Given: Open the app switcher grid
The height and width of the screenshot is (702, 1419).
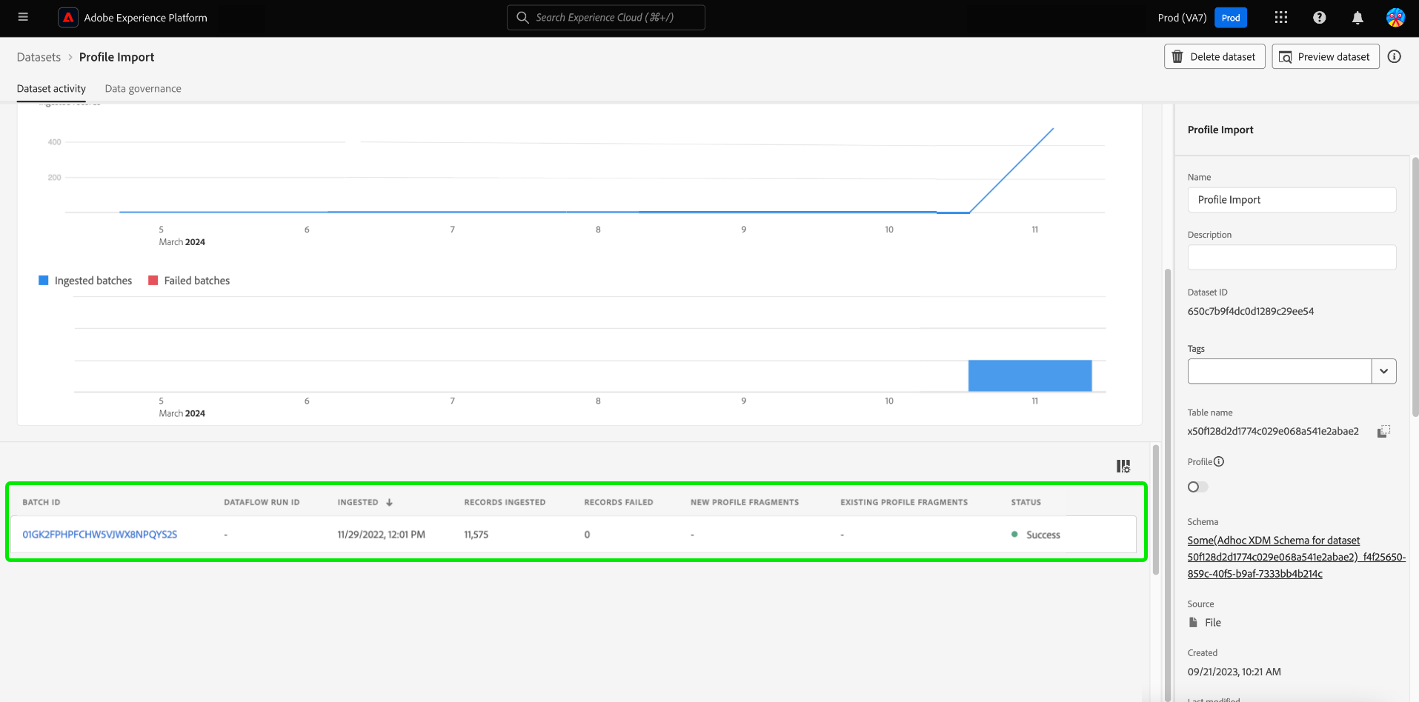Looking at the screenshot, I should click(x=1281, y=18).
